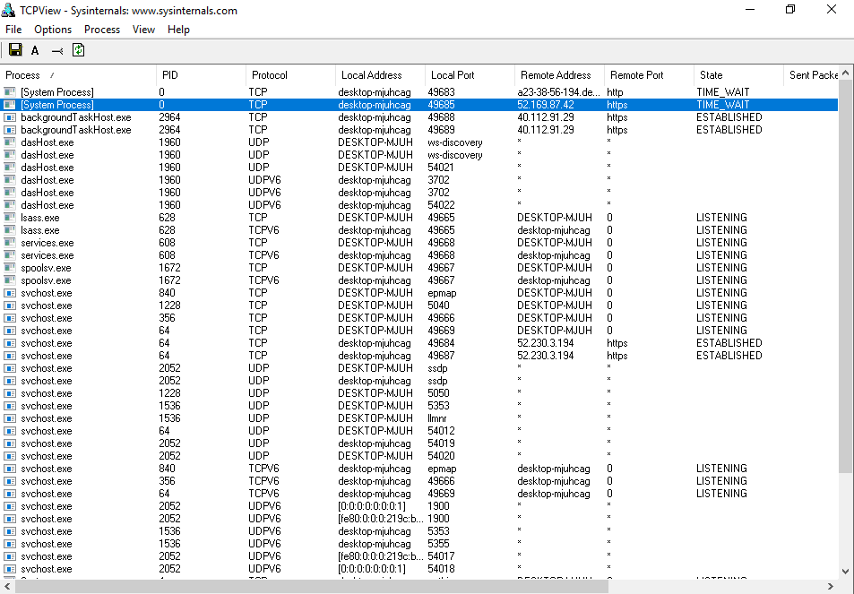
Task: Toggle show unconnected endpoints toolbar icon
Action: point(57,51)
